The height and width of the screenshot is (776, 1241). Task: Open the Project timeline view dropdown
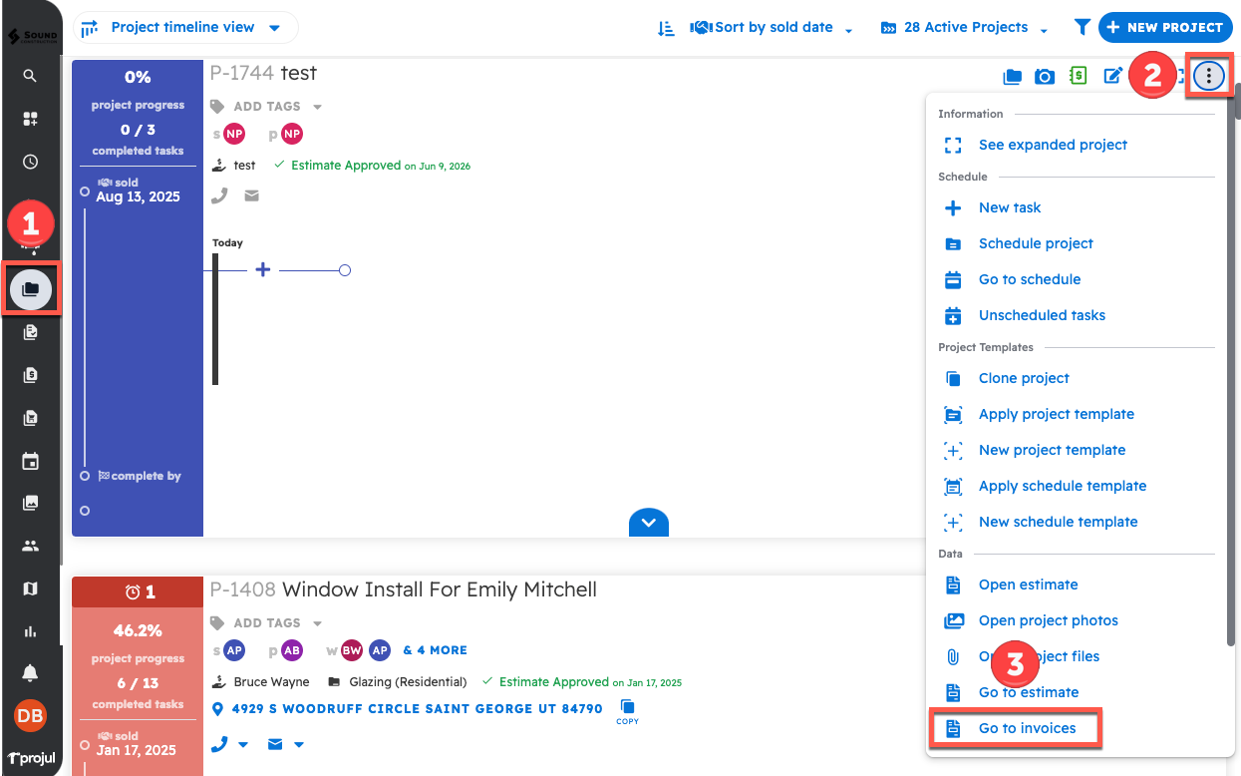pyautogui.click(x=185, y=27)
